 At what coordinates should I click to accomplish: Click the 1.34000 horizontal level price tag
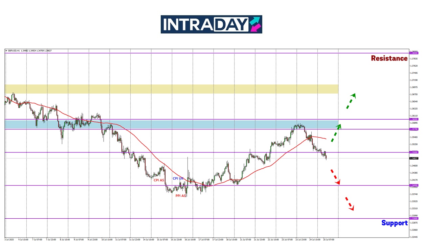pos(414,185)
